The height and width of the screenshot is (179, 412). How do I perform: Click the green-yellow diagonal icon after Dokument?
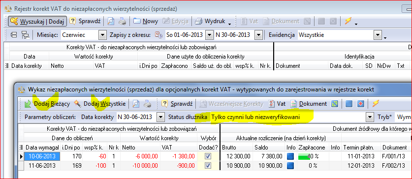(x=335, y=104)
